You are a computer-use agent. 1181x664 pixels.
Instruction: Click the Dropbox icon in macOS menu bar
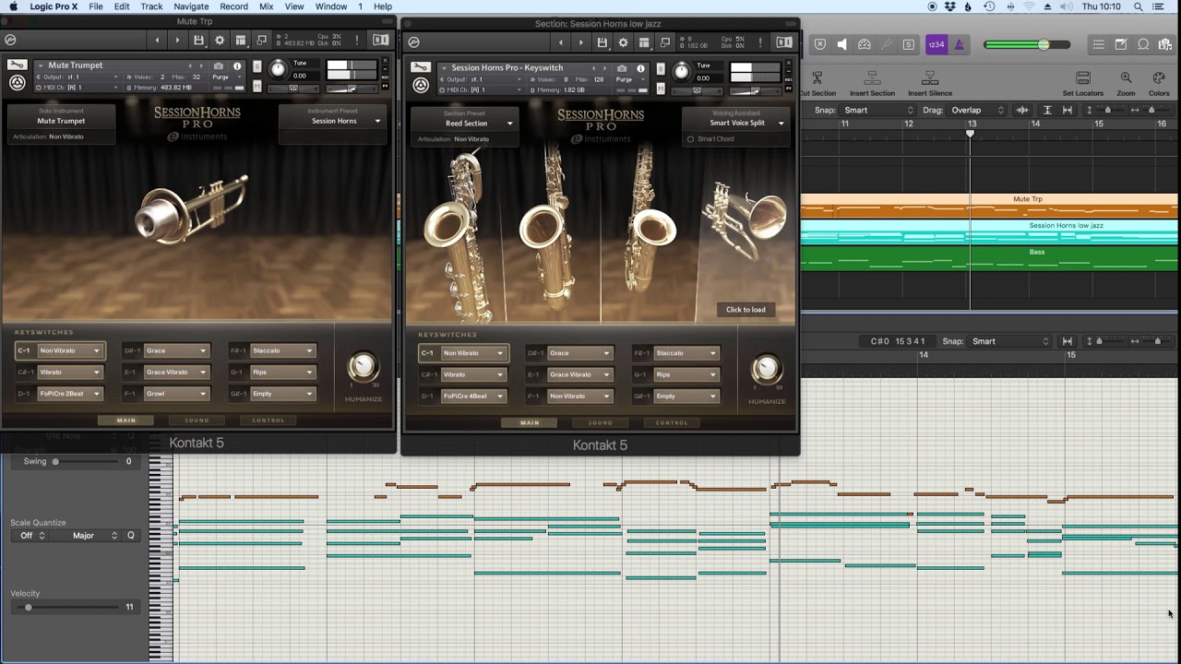(949, 6)
